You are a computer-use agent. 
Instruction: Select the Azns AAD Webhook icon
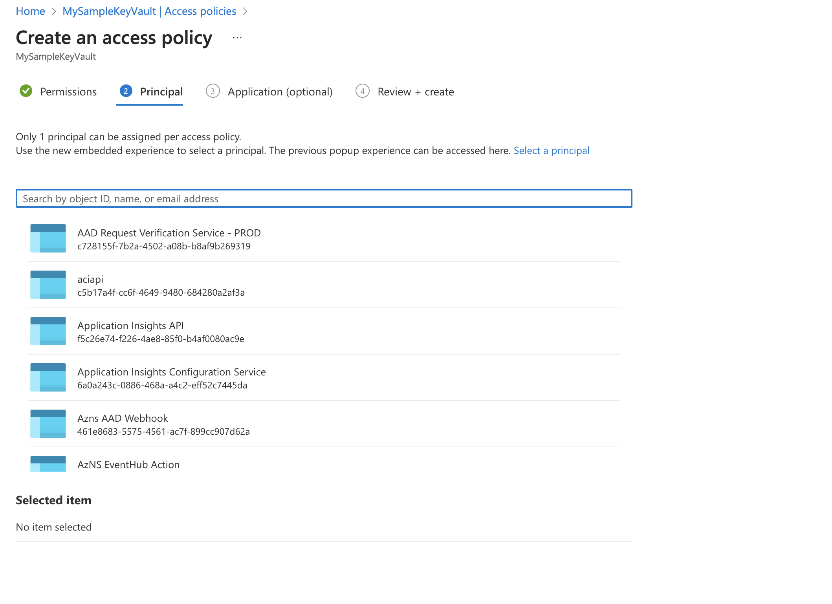pos(48,424)
